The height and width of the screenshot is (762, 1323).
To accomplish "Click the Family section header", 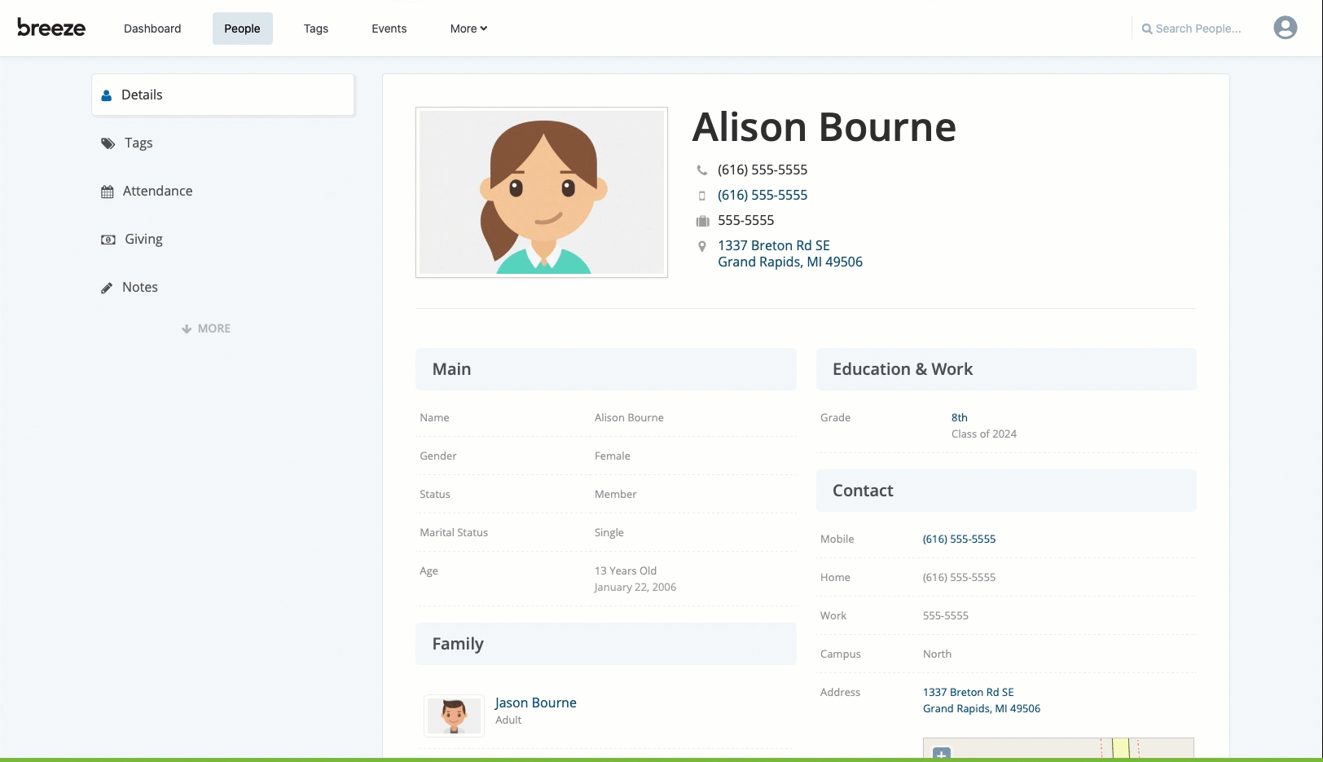I will 606,644.
